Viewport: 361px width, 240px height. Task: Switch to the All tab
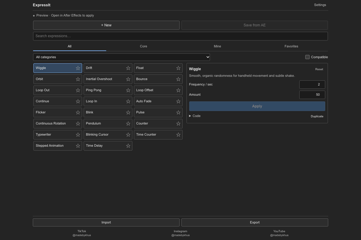(x=69, y=46)
